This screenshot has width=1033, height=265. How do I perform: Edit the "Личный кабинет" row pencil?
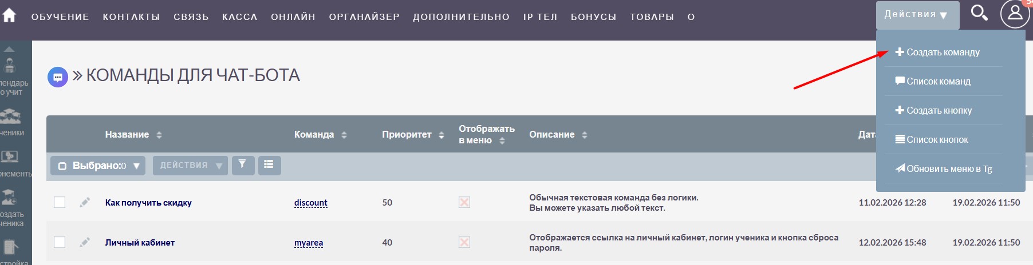coord(85,242)
